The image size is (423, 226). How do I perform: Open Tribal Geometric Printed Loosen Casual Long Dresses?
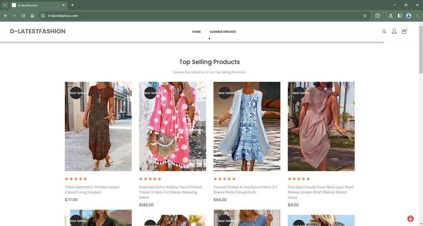click(x=92, y=189)
